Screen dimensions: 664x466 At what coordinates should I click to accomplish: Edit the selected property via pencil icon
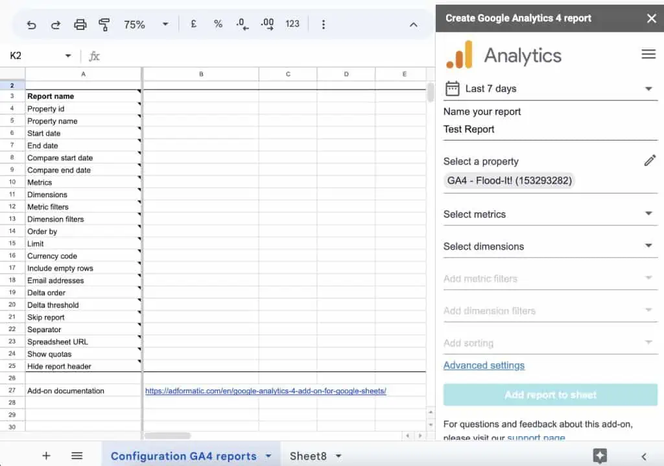pyautogui.click(x=650, y=160)
